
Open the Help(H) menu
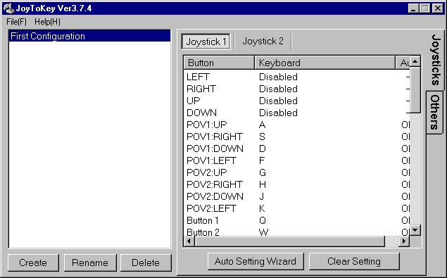[47, 22]
